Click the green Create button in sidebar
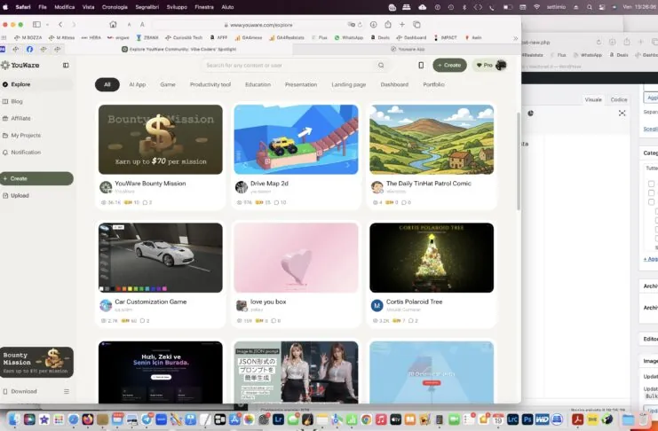 [x=36, y=178]
